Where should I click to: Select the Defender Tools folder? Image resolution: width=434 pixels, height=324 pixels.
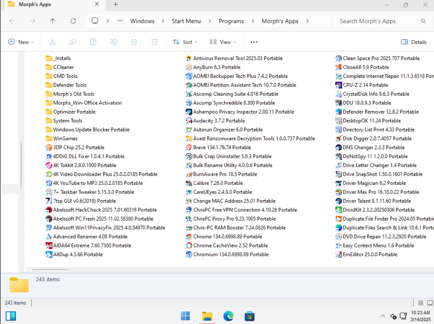(x=66, y=85)
